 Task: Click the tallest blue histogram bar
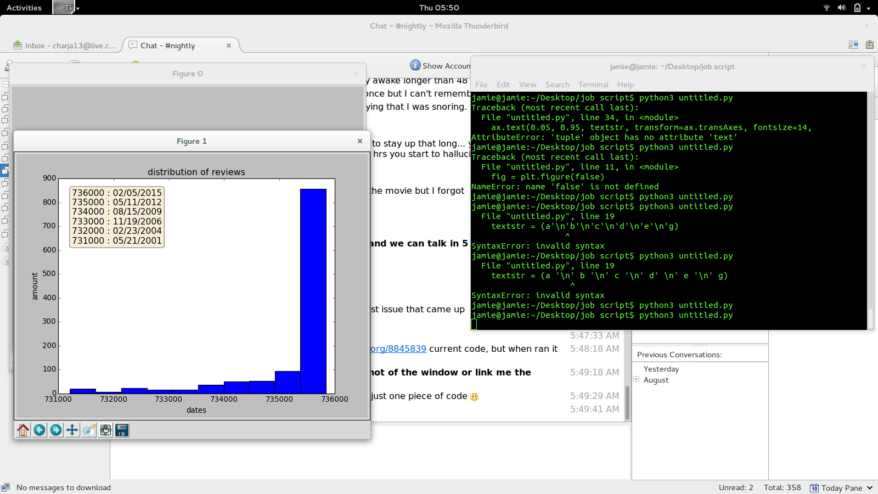(313, 291)
